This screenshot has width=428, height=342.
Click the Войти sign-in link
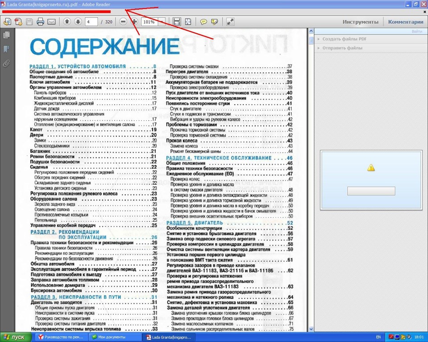(417, 32)
